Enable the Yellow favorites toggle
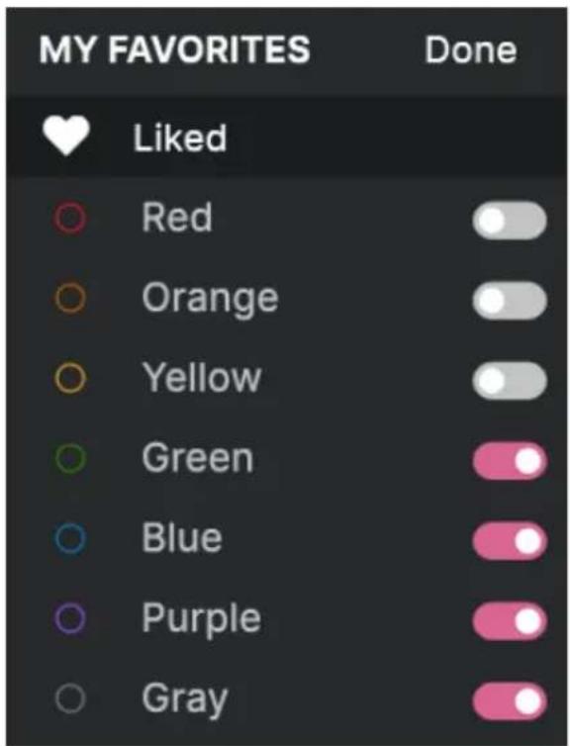This screenshot has height=746, width=570. [510, 381]
